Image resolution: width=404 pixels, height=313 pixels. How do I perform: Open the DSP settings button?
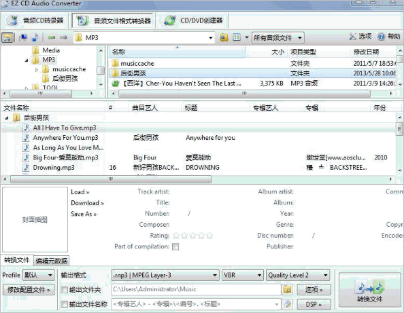tap(314, 304)
